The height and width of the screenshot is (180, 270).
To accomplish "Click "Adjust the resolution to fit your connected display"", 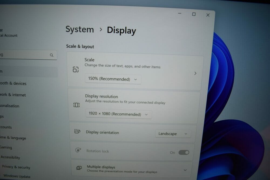I will (125, 102).
